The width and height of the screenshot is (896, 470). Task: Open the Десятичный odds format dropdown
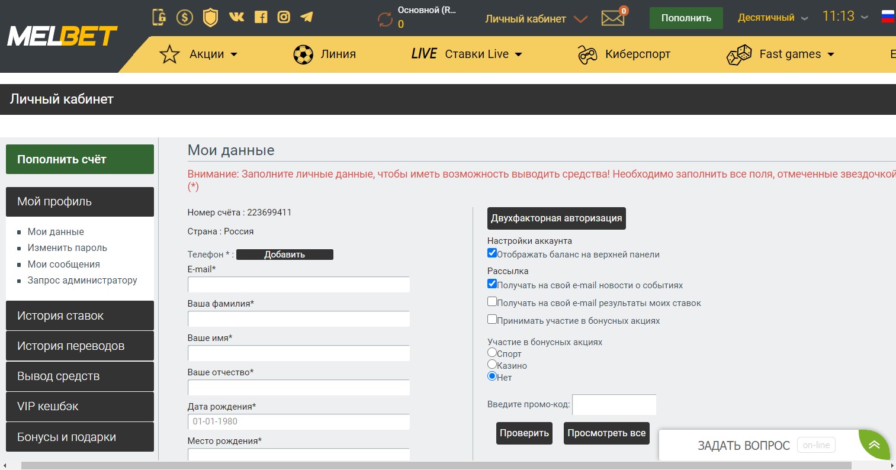773,18
